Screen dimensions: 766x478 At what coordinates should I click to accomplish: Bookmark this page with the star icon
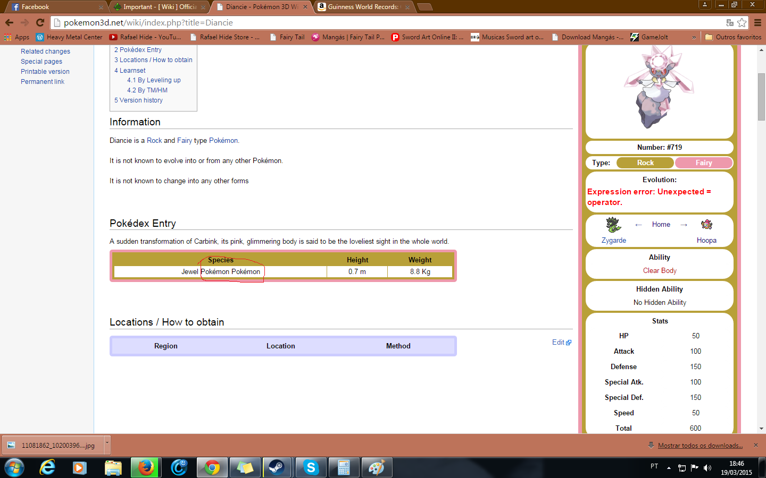click(x=742, y=22)
